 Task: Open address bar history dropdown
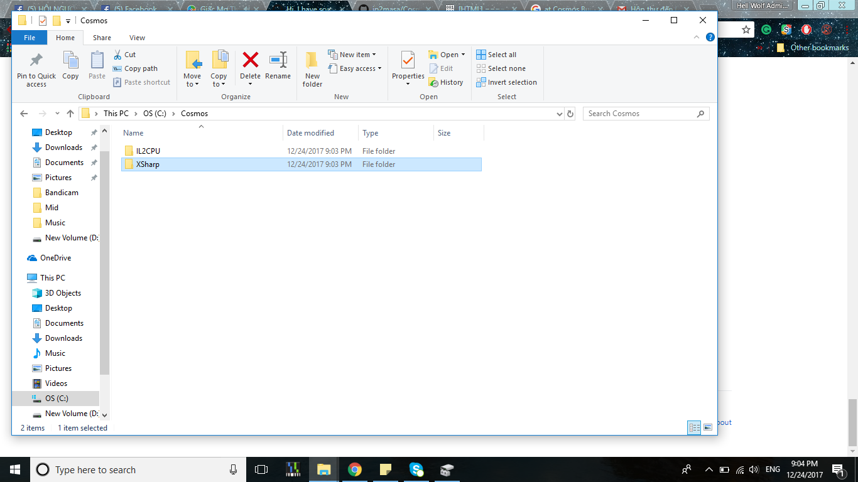(560, 114)
